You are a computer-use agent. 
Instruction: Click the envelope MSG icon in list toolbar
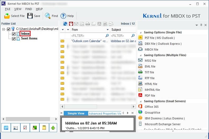coord(76,24)
